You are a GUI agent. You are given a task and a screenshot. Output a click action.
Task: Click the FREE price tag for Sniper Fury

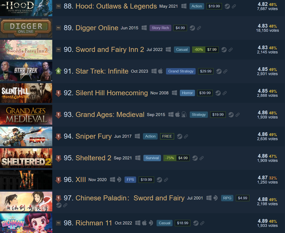pyautogui.click(x=167, y=136)
